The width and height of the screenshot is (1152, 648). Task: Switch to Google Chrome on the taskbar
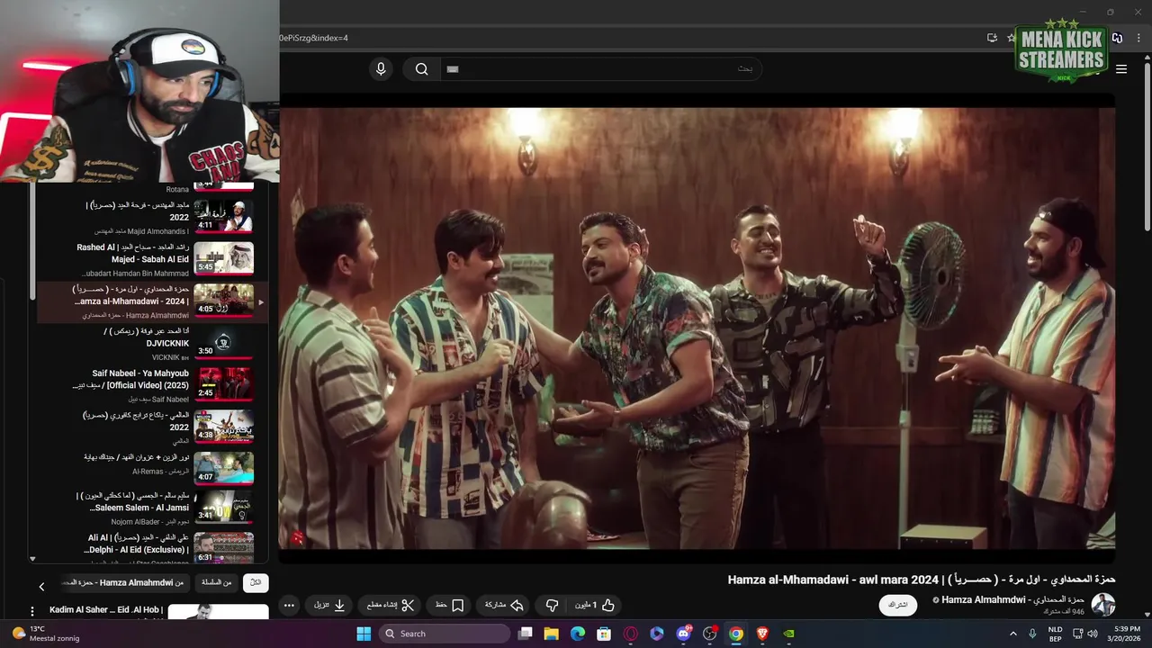tap(736, 634)
